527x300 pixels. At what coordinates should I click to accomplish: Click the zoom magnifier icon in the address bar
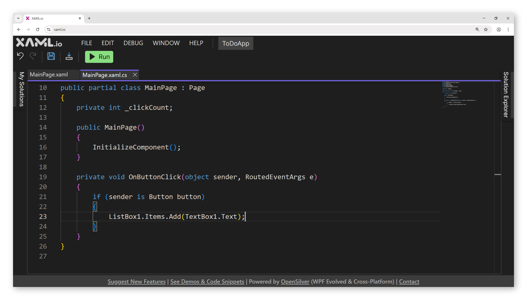click(x=477, y=29)
